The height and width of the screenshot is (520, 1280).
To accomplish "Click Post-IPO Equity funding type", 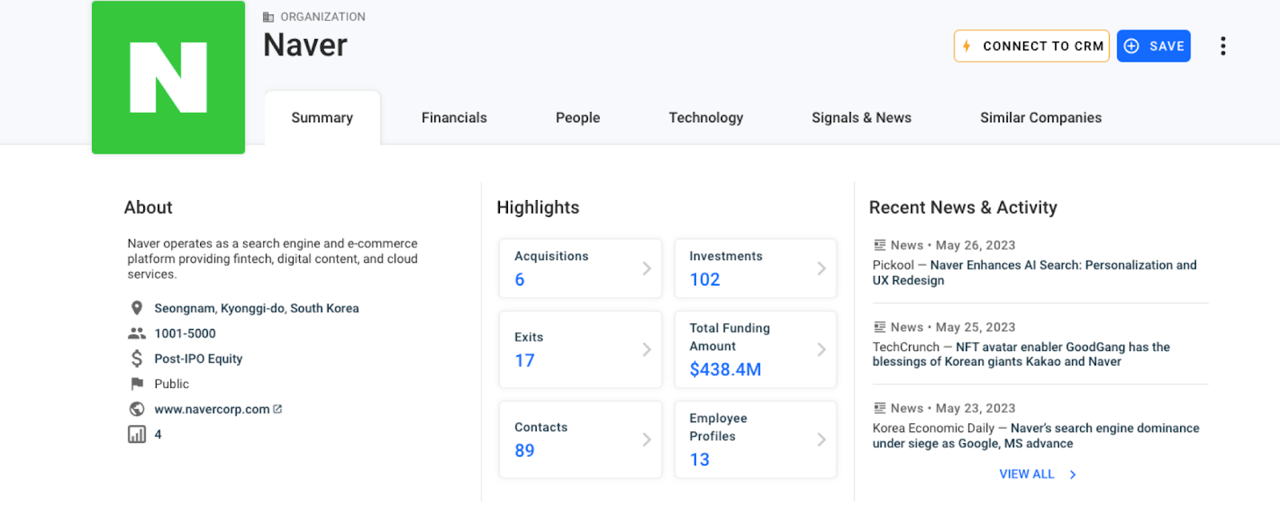I will click(198, 358).
